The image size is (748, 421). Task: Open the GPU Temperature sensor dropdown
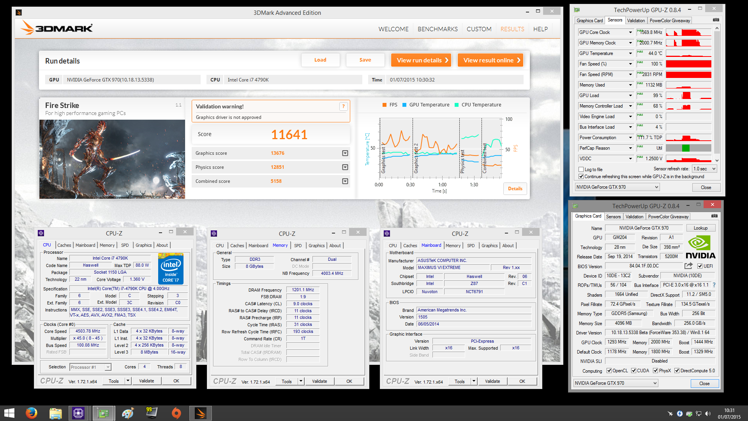click(x=630, y=53)
